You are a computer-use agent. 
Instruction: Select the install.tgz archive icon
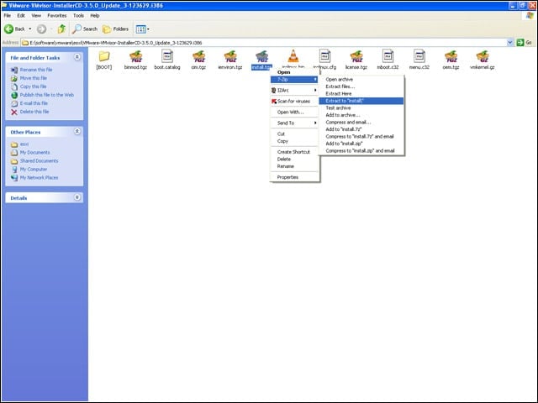tap(261, 56)
